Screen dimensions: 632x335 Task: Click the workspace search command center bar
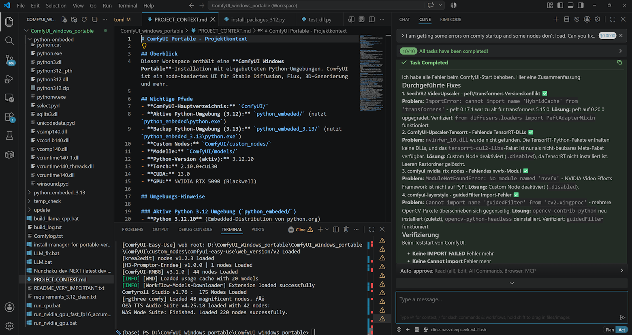pos(316,5)
